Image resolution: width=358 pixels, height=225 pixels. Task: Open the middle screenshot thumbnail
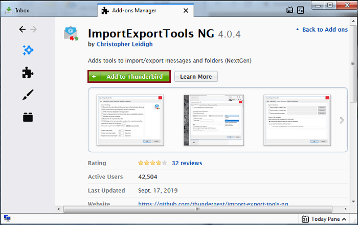(214, 120)
